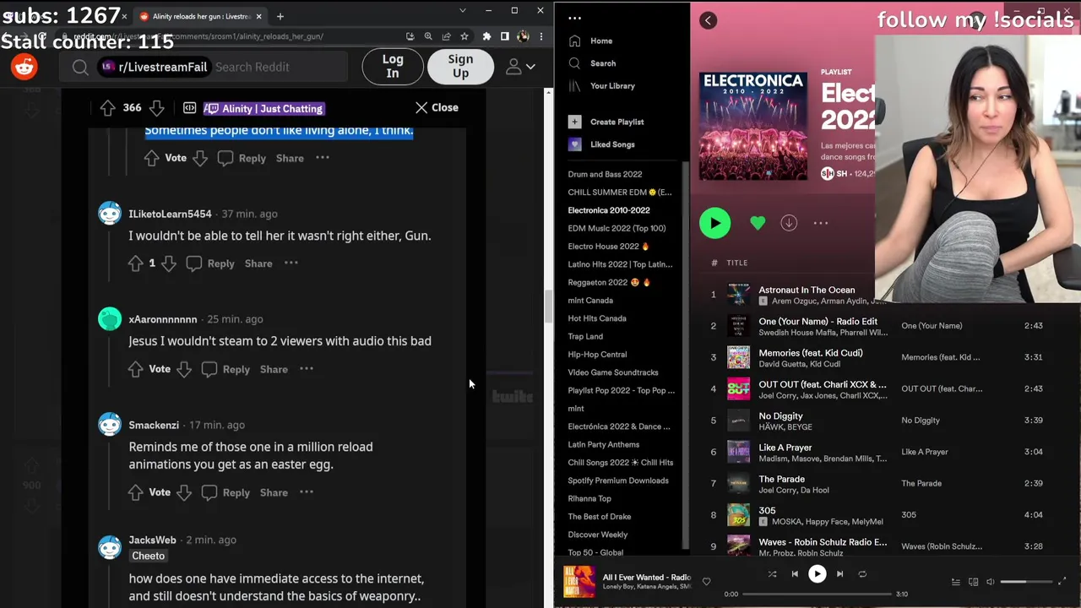
Task: Open Spotify three-dot app menu
Action: point(575,18)
